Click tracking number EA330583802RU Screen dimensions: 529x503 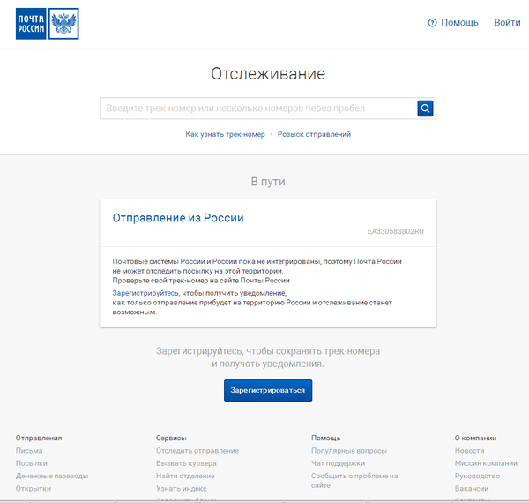coord(395,231)
